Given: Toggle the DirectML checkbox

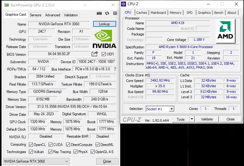Looking at the screenshot, I should [97, 145].
